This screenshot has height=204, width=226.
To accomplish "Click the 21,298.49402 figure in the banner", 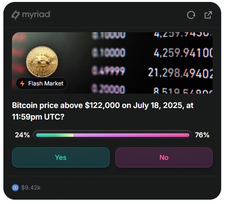I will pos(181,73).
